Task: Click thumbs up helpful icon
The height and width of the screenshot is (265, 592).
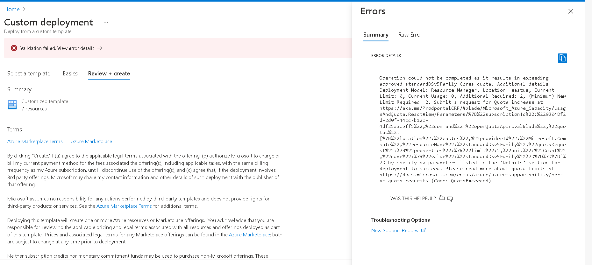Action: (x=442, y=198)
